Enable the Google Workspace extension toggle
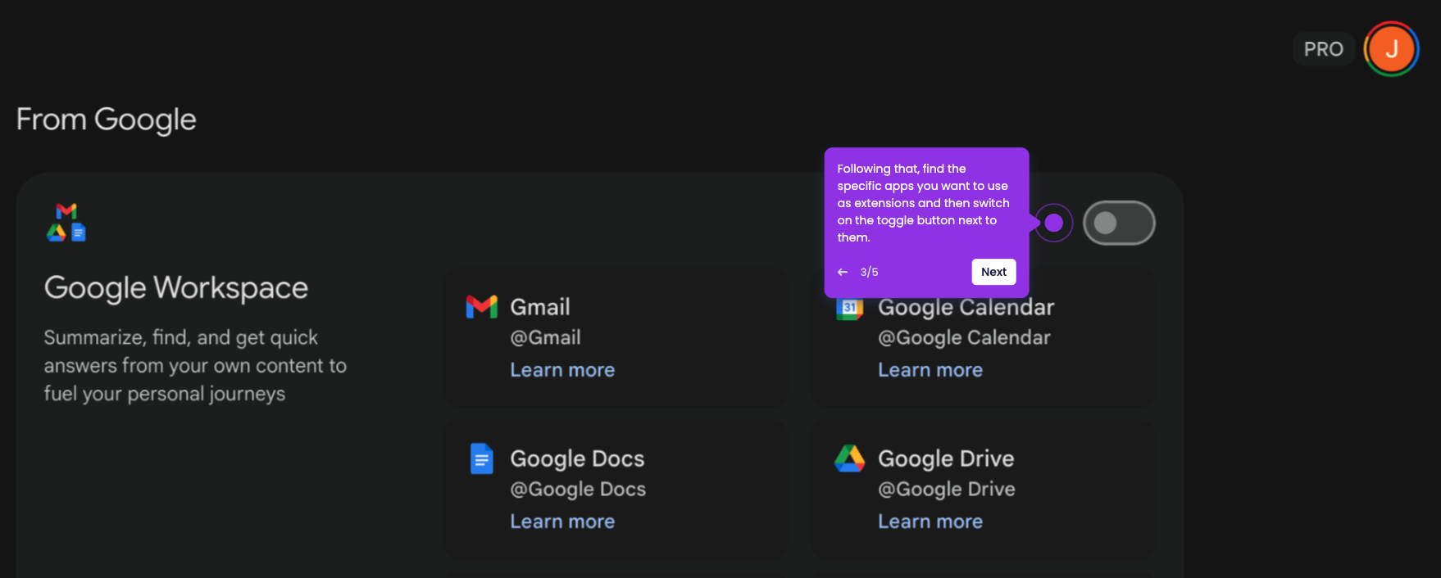This screenshot has width=1441, height=578. (1119, 223)
